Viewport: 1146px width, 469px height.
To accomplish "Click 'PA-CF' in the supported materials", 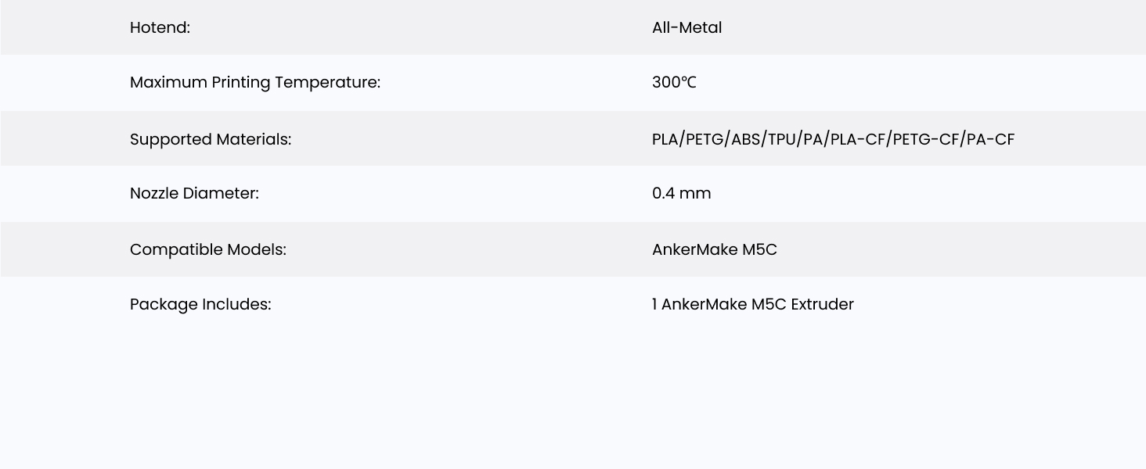I will click(990, 140).
